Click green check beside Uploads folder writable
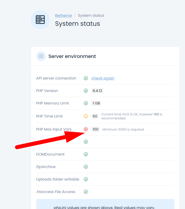The image size is (185, 209). [86, 179]
